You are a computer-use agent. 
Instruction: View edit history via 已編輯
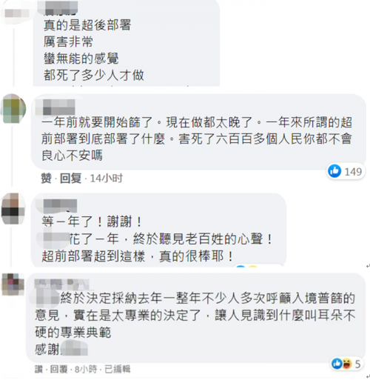[118, 369]
